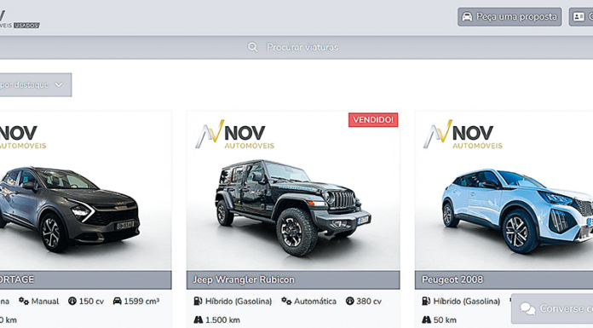Open the 'Jeep Wrangler Rubicon' title link
The height and width of the screenshot is (328, 593).
[244, 279]
